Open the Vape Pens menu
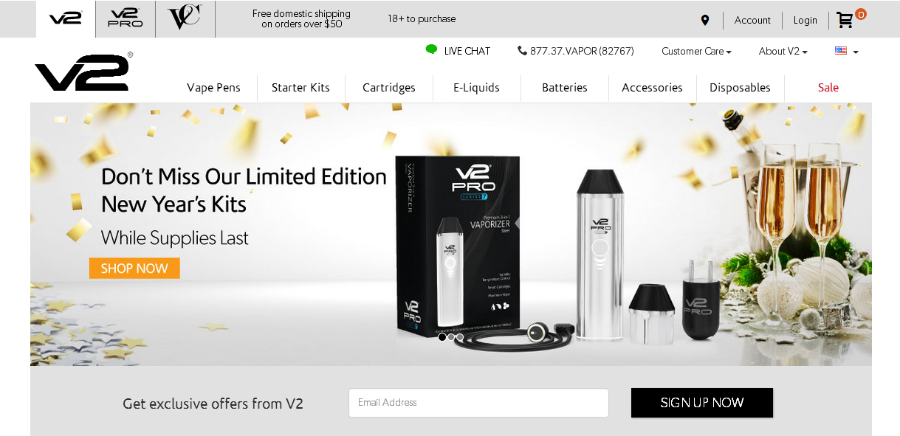 tap(213, 88)
